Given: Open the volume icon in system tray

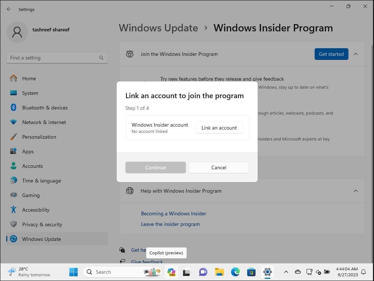Looking at the screenshot, I should [319, 272].
